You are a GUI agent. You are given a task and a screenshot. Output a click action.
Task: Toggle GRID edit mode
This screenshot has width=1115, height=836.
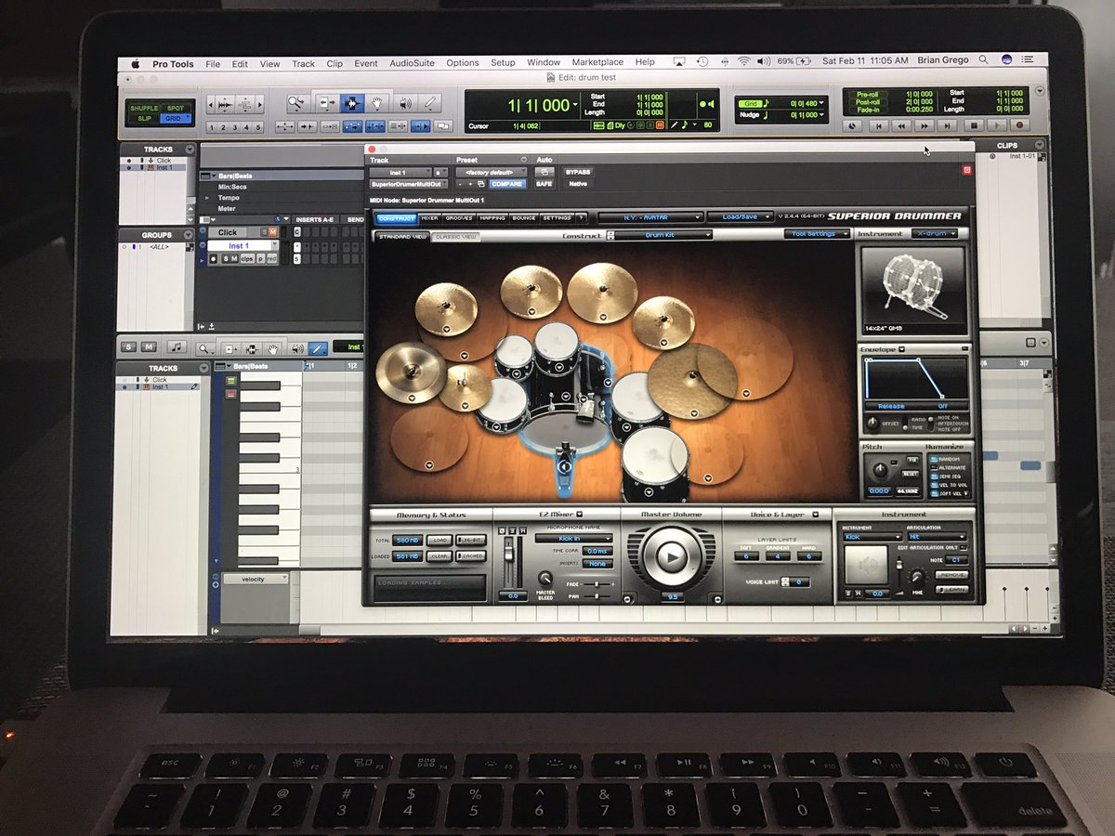pyautogui.click(x=176, y=119)
